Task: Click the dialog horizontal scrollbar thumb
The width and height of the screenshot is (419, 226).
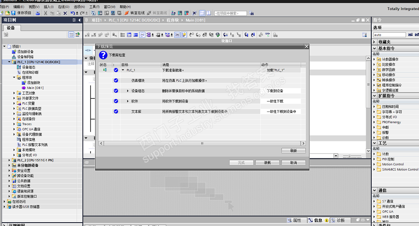Action: (202, 143)
